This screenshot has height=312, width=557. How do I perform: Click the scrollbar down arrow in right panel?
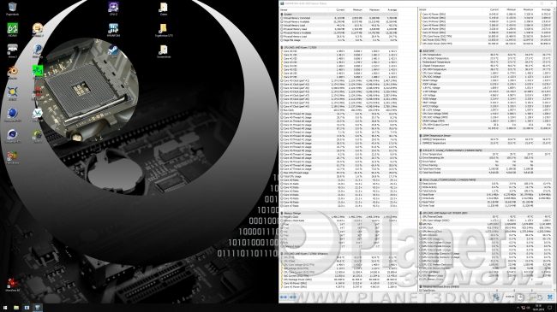[554, 291]
